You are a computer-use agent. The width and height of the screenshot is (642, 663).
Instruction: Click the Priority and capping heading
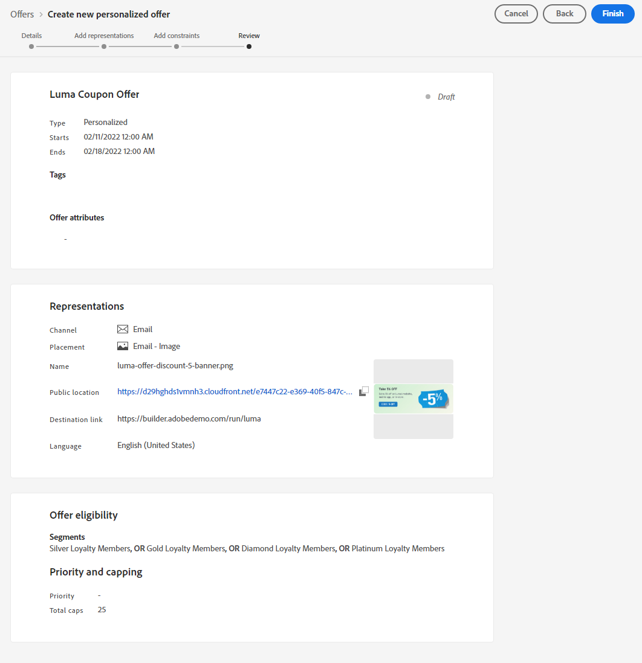[96, 572]
